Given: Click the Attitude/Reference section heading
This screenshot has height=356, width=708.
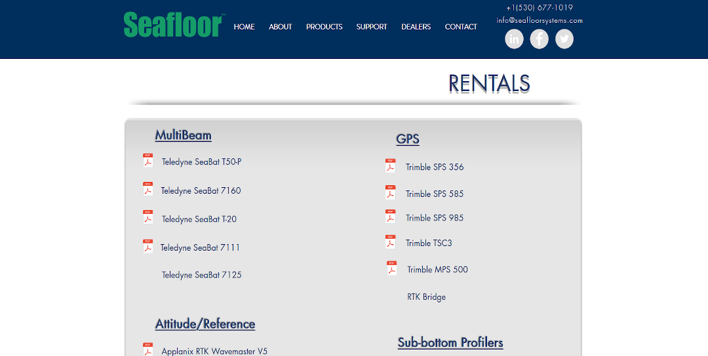Looking at the screenshot, I should 205,324.
